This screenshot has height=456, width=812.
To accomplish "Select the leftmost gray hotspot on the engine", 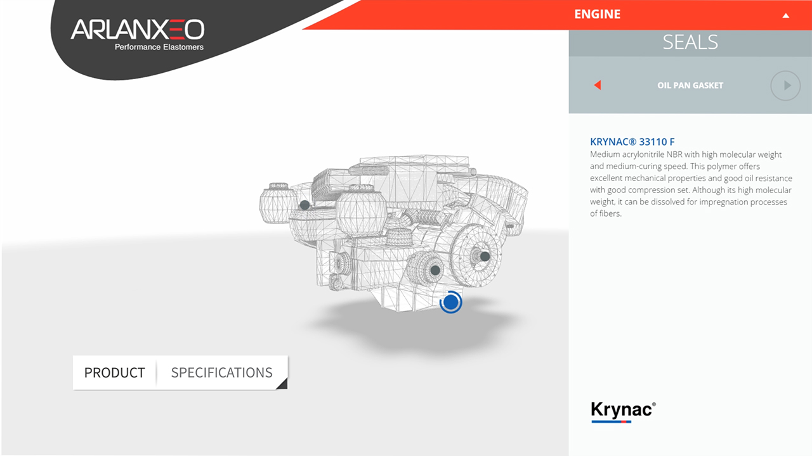I will point(304,205).
